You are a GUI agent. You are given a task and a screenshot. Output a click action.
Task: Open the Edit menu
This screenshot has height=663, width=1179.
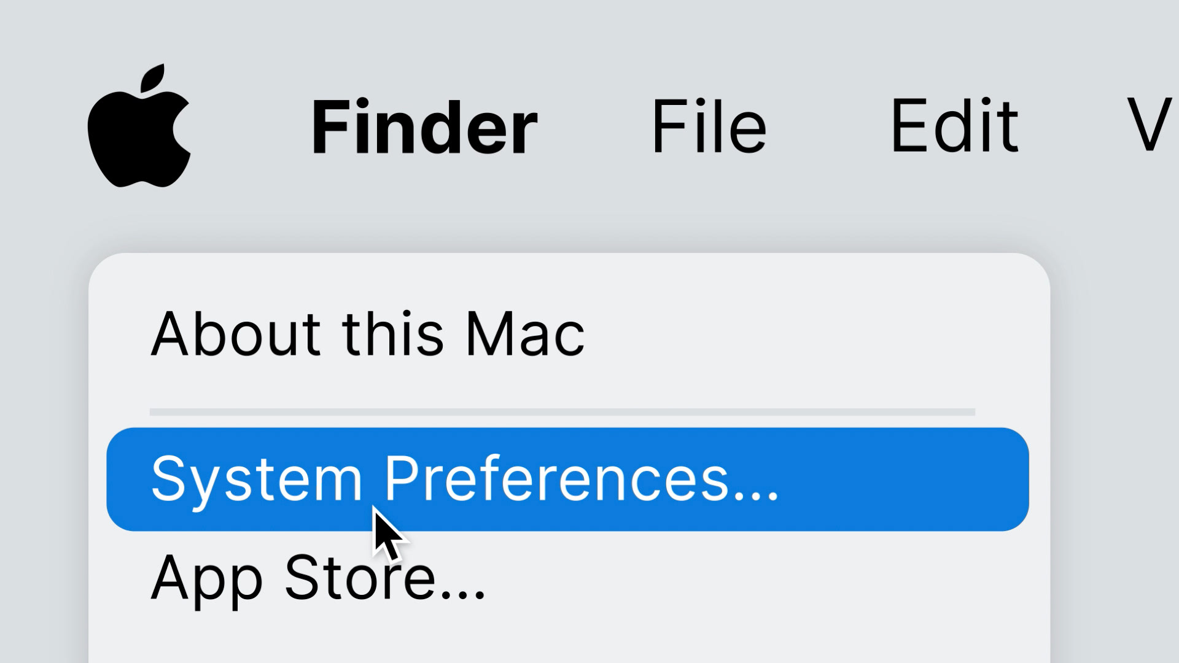(x=955, y=126)
